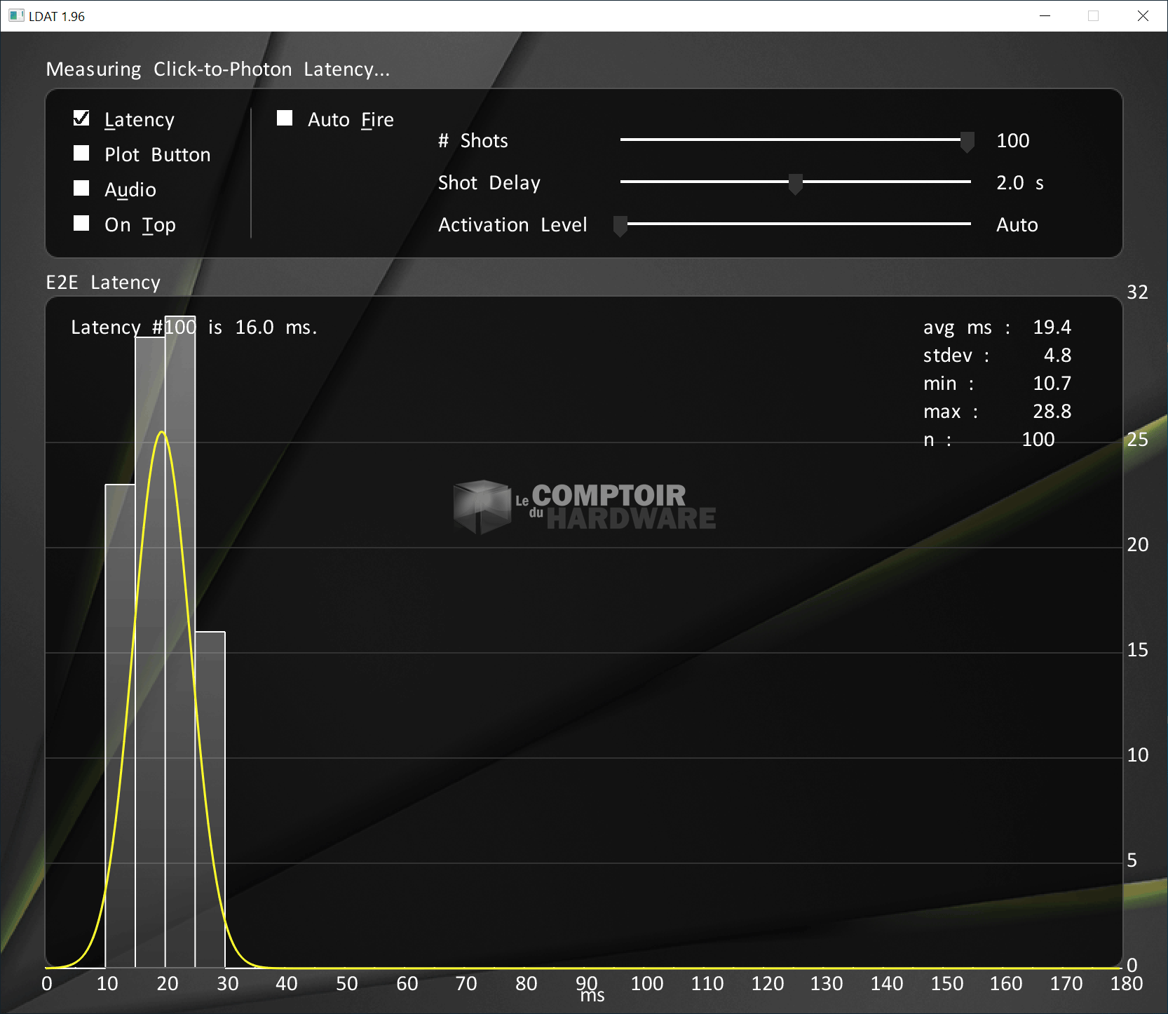Image resolution: width=1168 pixels, height=1014 pixels.
Task: Click the Shot Delay value 2.0 s
Action: point(1019,183)
